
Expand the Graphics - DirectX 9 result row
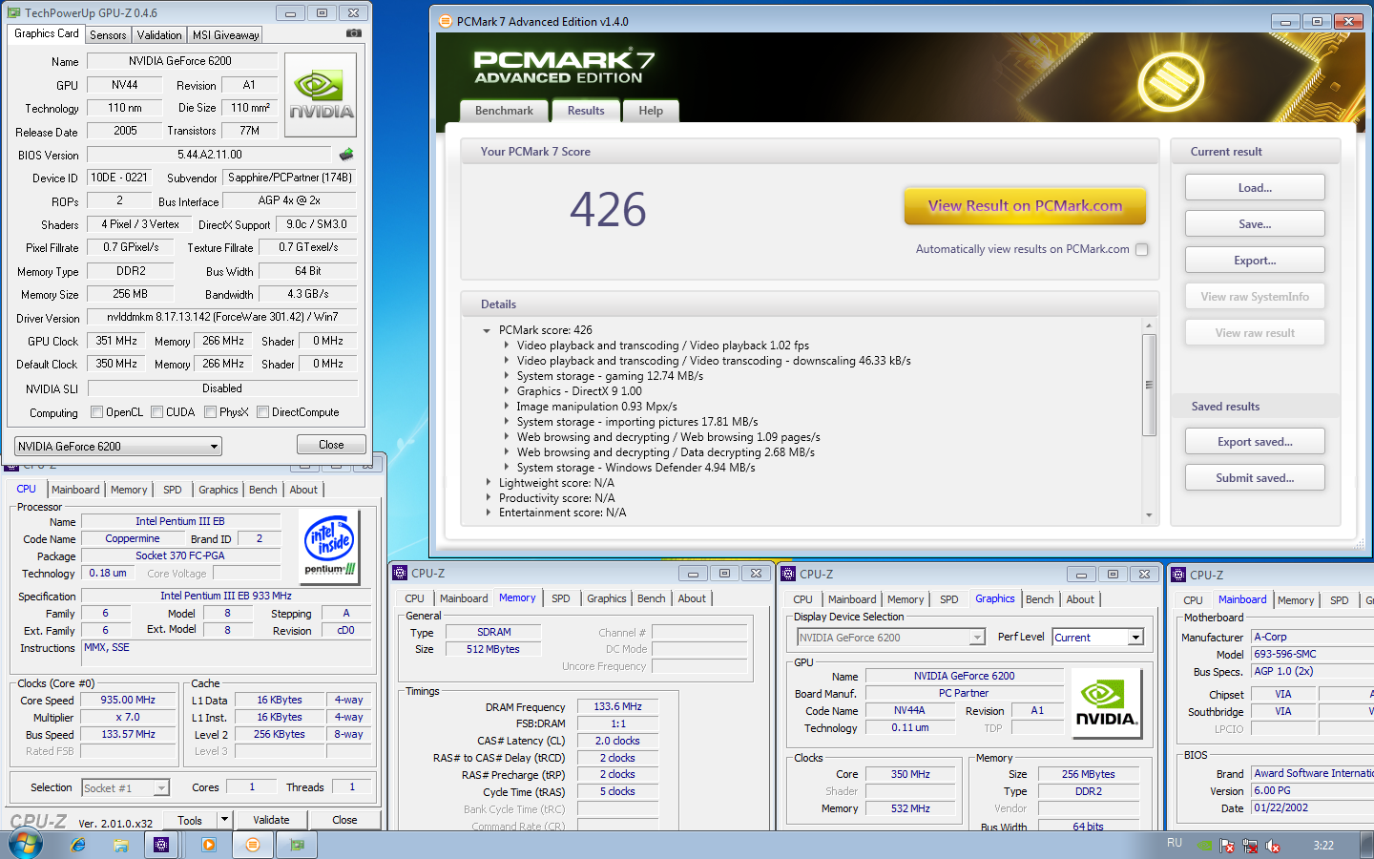(506, 391)
